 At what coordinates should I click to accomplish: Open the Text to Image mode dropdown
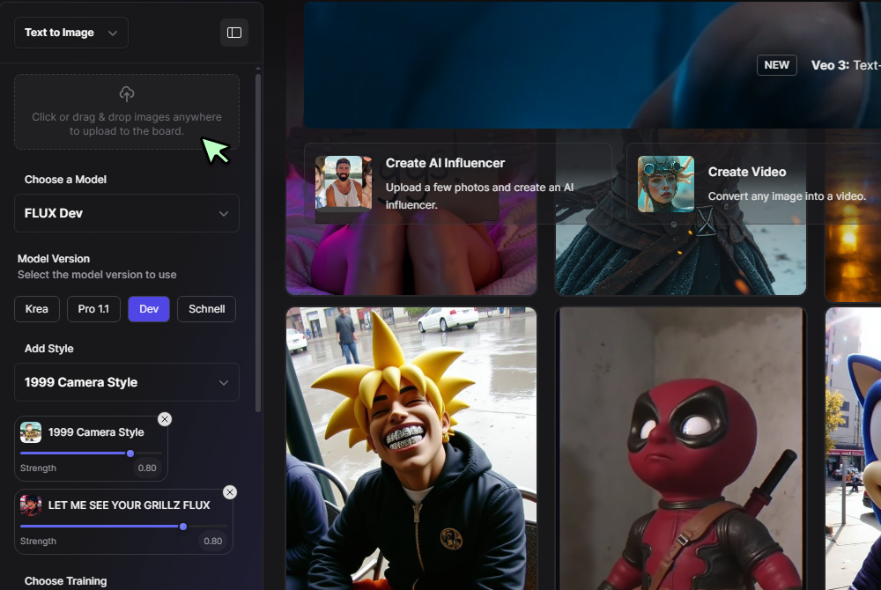(x=71, y=33)
